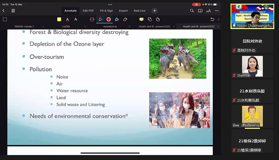The width and height of the screenshot is (279, 160).
Task: Go back using the left arrow
Action: pyautogui.click(x=3, y=11)
